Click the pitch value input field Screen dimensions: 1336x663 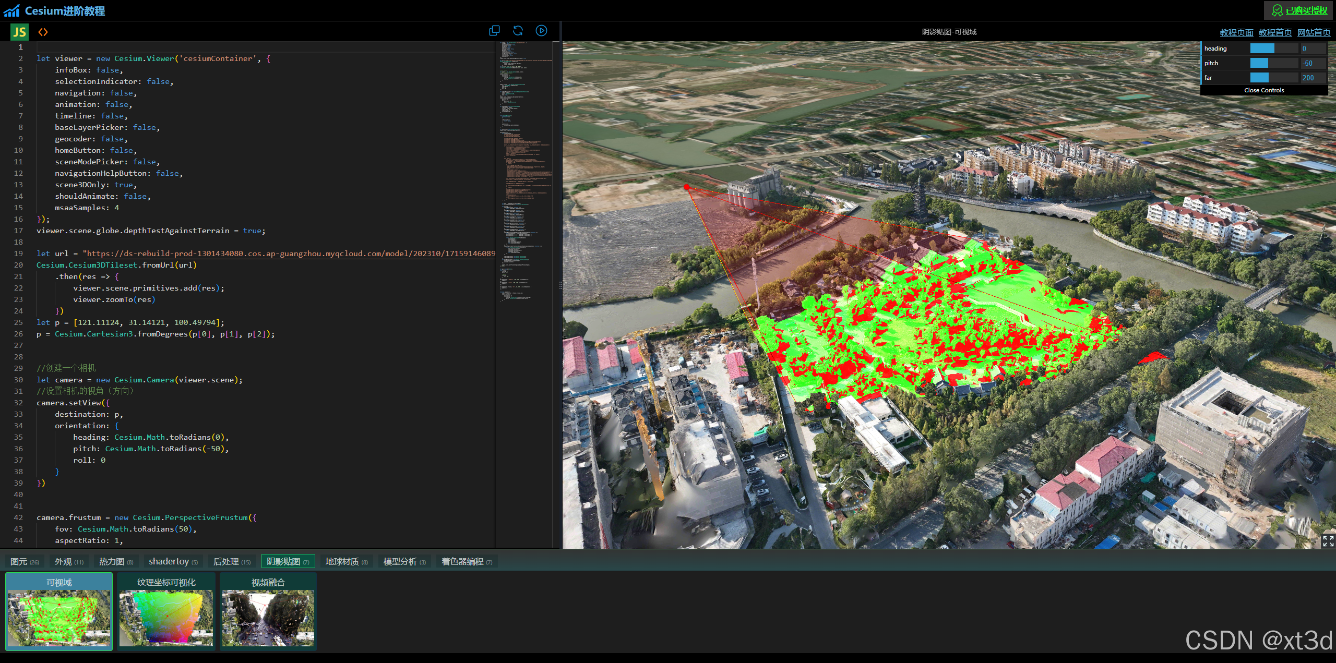point(1313,63)
